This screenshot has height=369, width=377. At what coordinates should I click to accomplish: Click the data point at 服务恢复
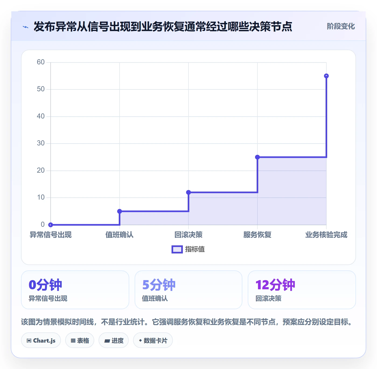coord(257,157)
